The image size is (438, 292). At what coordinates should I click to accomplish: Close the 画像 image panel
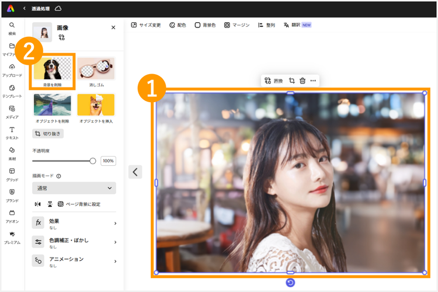pyautogui.click(x=113, y=27)
